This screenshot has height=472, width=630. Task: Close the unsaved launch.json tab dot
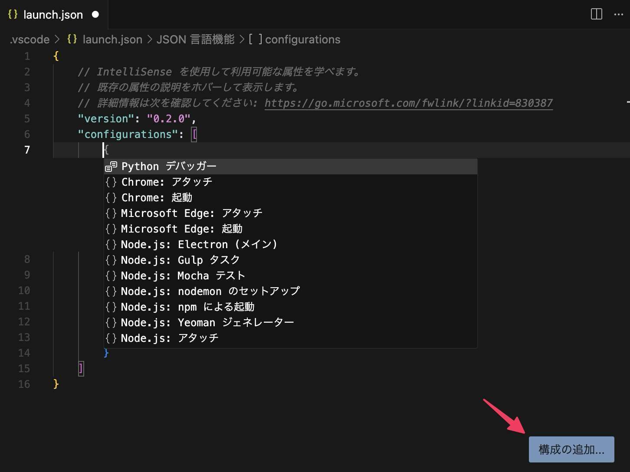click(95, 14)
